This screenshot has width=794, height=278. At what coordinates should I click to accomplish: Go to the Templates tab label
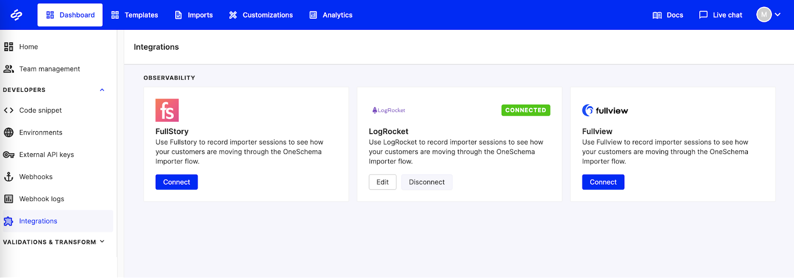click(x=141, y=15)
